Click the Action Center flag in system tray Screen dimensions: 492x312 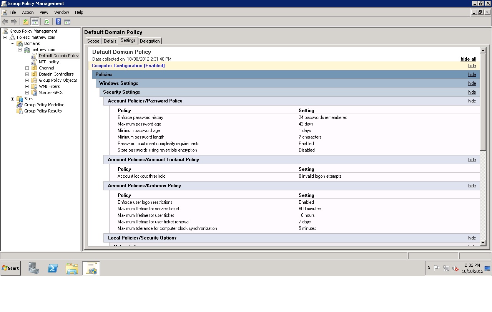tap(437, 268)
